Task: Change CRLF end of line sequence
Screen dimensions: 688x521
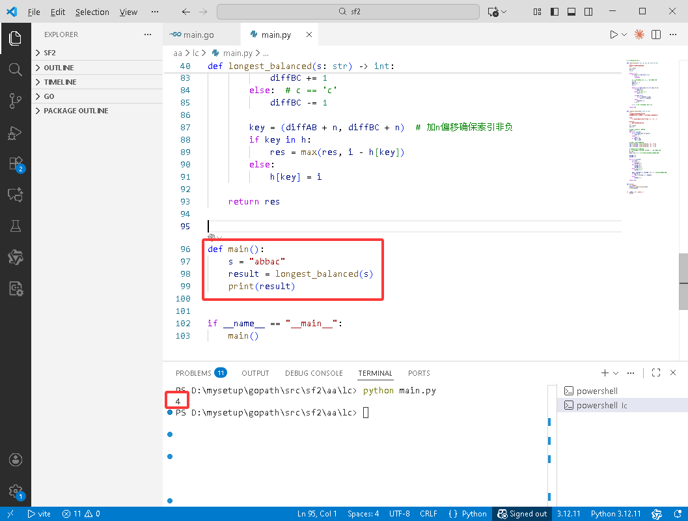Action: coord(428,514)
